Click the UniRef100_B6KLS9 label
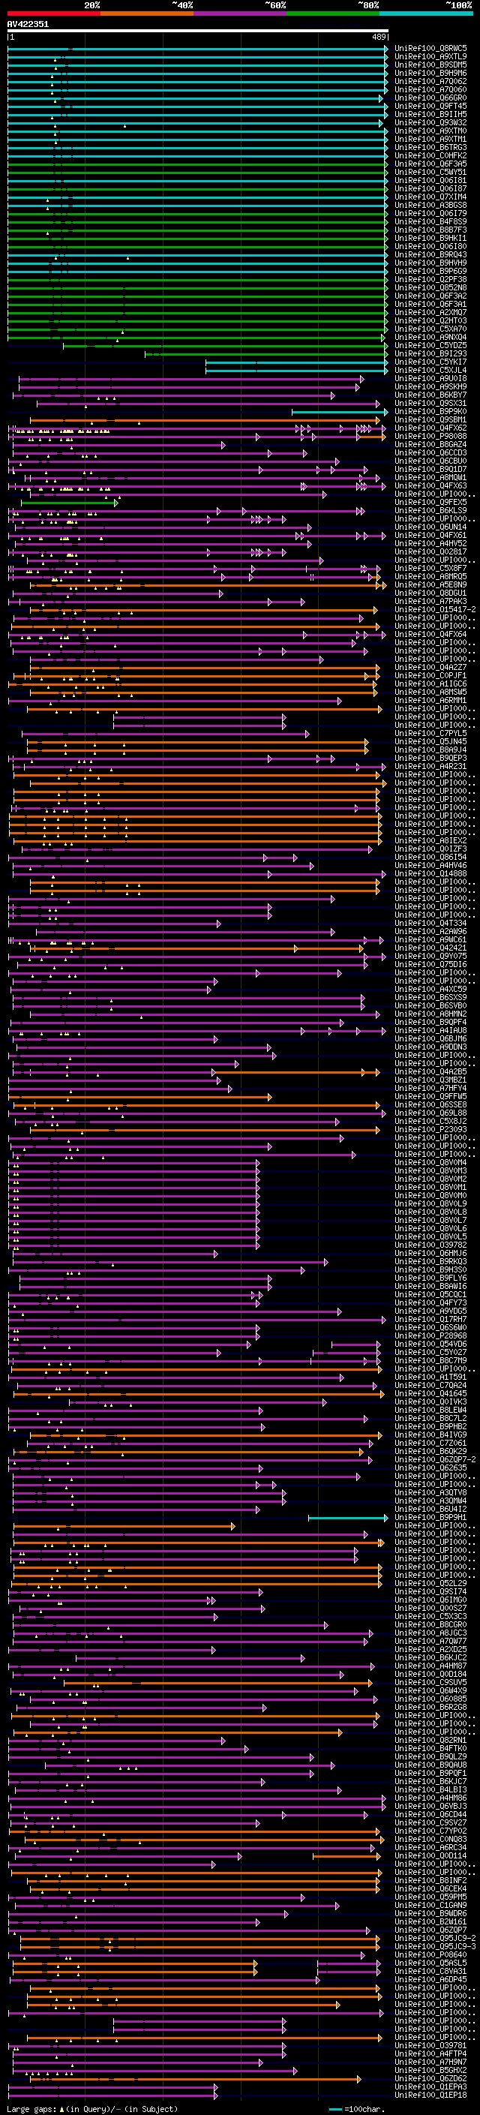The width and height of the screenshot is (480, 2115). pos(430,510)
